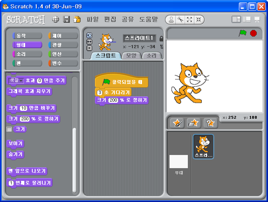This screenshot has height=202, width=268.
Task: Switch to the 소리 tab
Action: 152,56
